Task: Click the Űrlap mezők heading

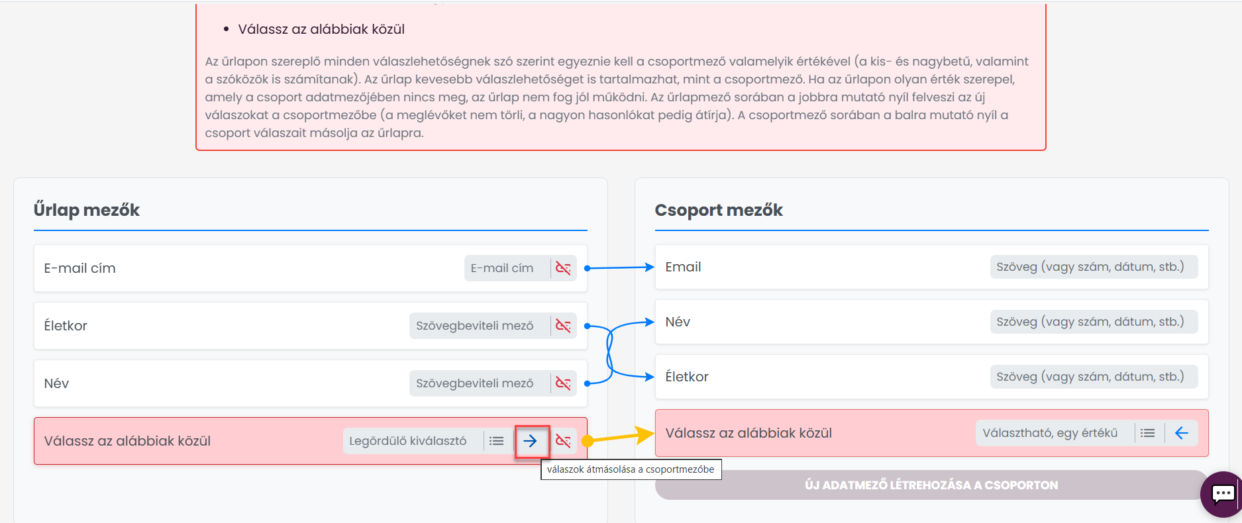Action: tap(87, 210)
